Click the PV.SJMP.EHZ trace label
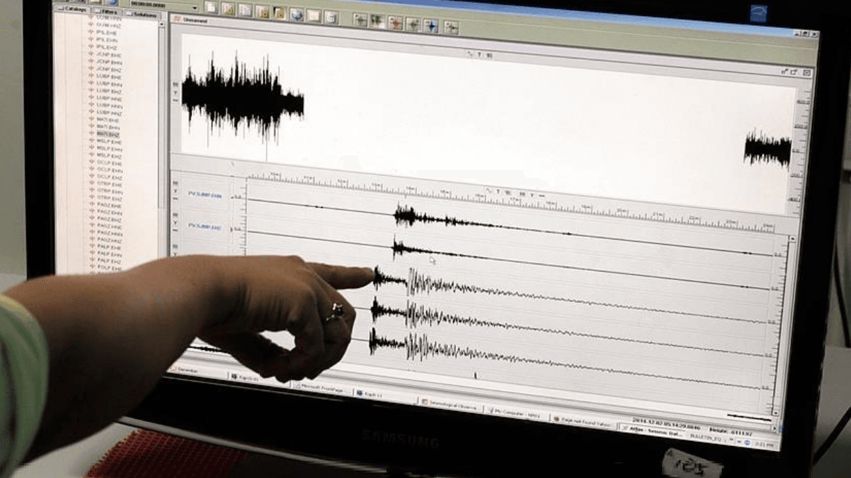 point(205,226)
